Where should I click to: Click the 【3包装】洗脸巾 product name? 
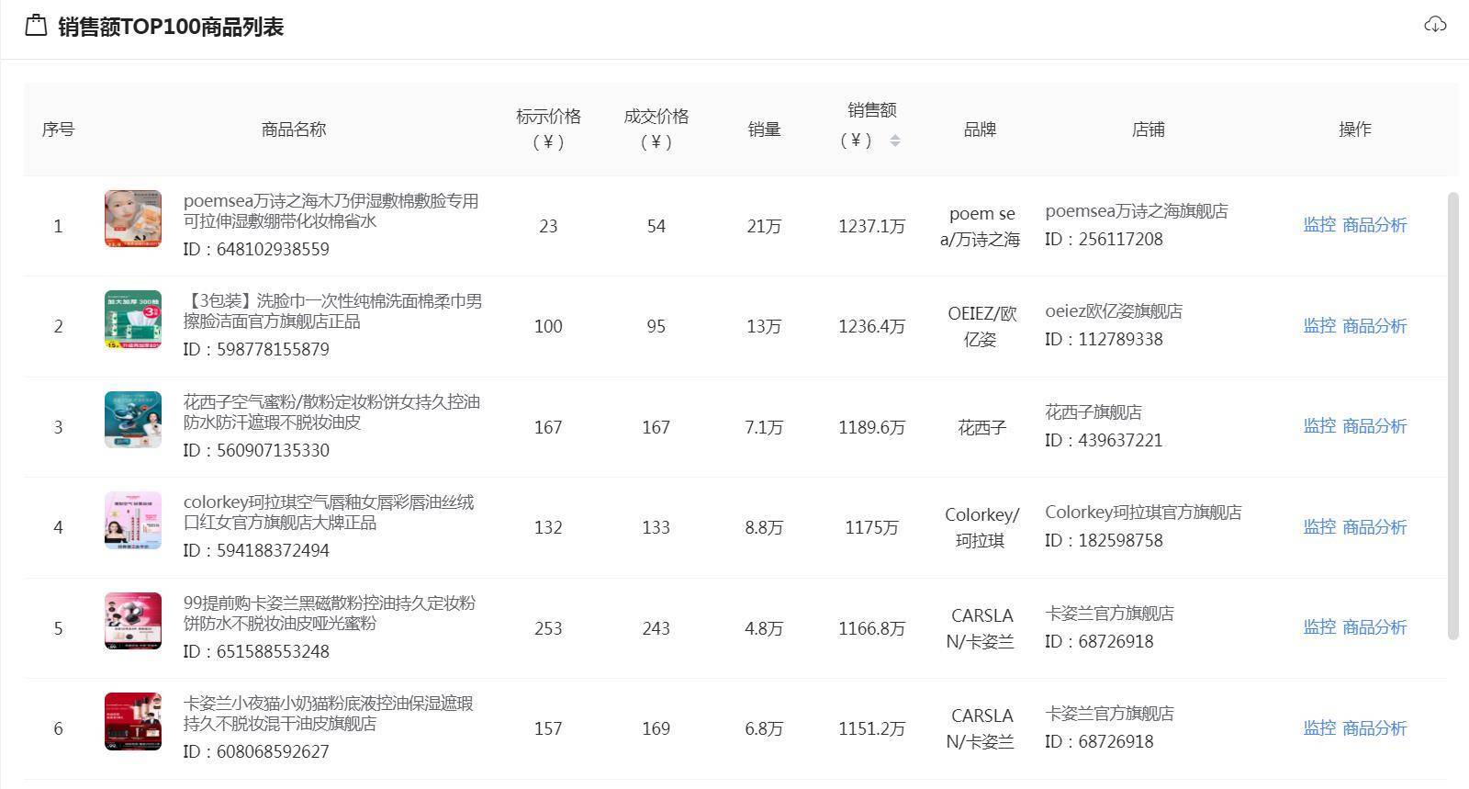[332, 311]
